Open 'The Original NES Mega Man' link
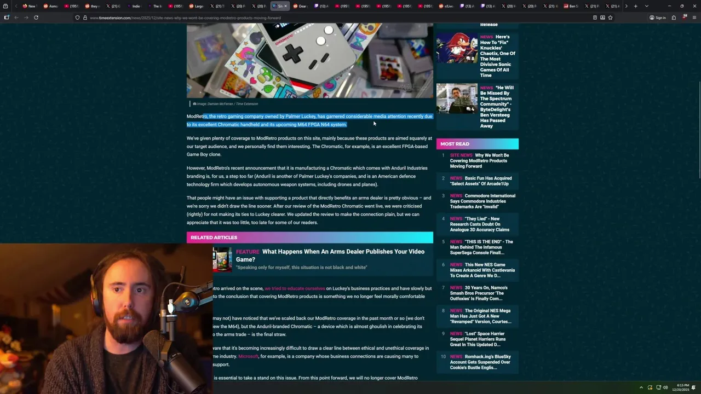Image resolution: width=701 pixels, height=394 pixels. tap(480, 316)
